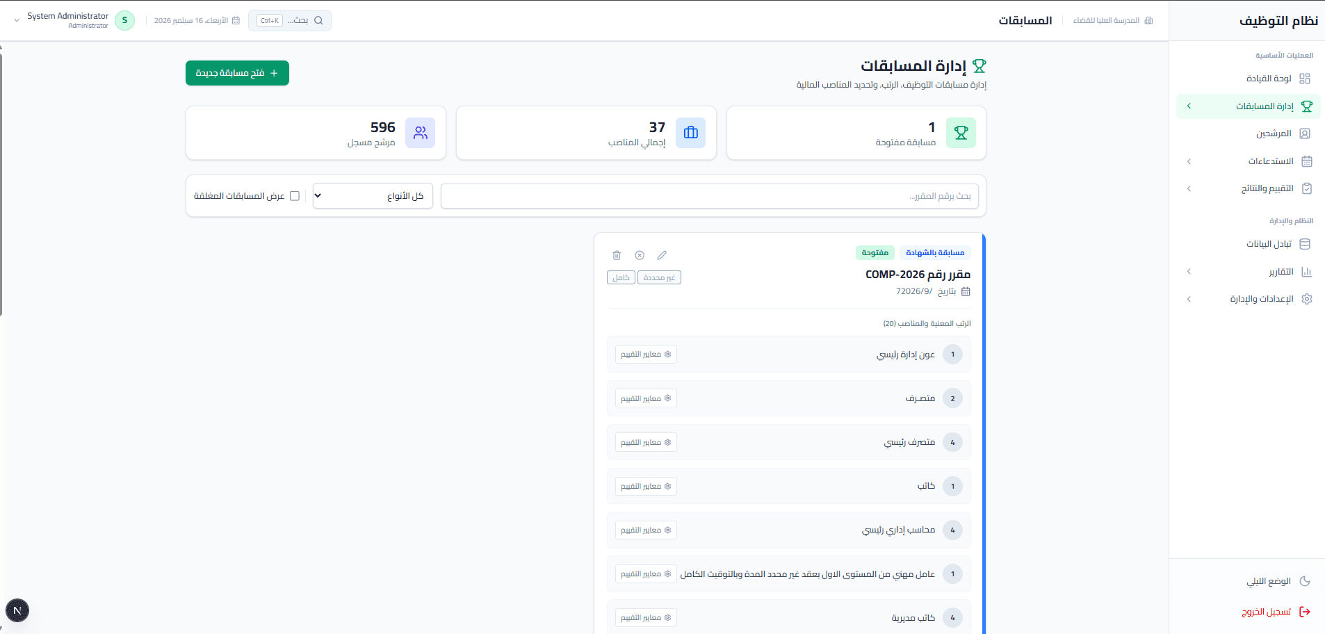Expand the التقارير submenu chevron
The width and height of the screenshot is (1325, 634).
tap(1189, 272)
